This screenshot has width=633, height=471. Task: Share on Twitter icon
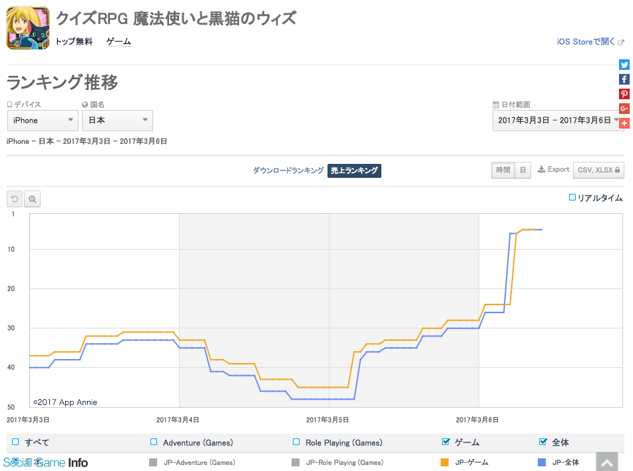(x=624, y=65)
